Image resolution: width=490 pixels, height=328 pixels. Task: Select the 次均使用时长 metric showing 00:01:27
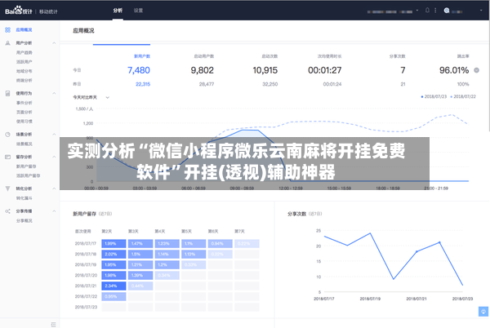(x=325, y=70)
